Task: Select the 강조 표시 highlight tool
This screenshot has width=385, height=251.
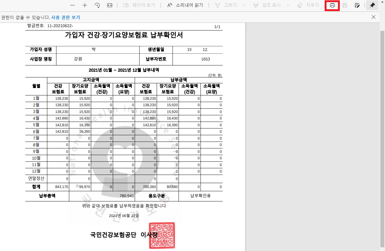Action: pos(267,5)
